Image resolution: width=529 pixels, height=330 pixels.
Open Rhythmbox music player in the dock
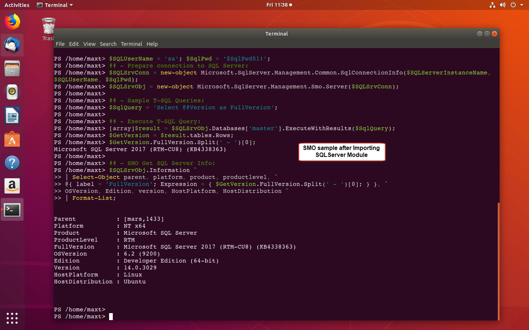12,92
